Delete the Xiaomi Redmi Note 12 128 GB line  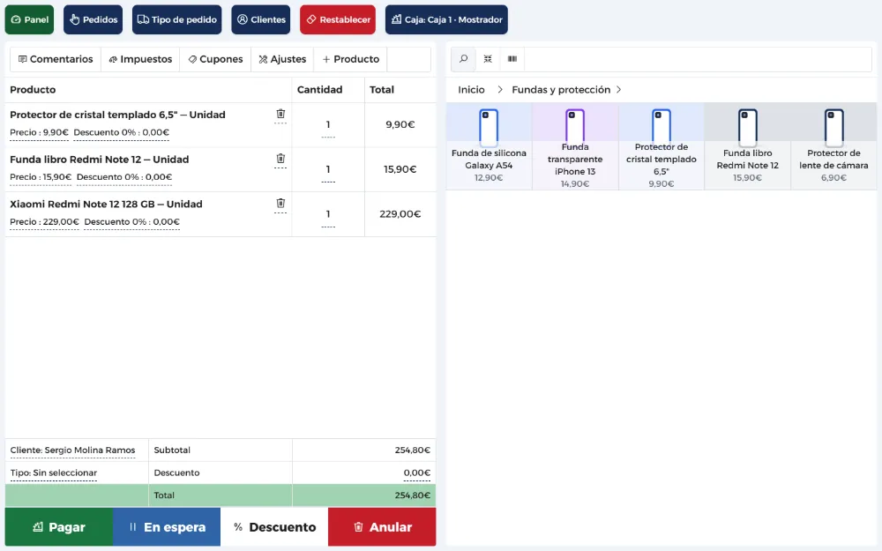click(280, 204)
